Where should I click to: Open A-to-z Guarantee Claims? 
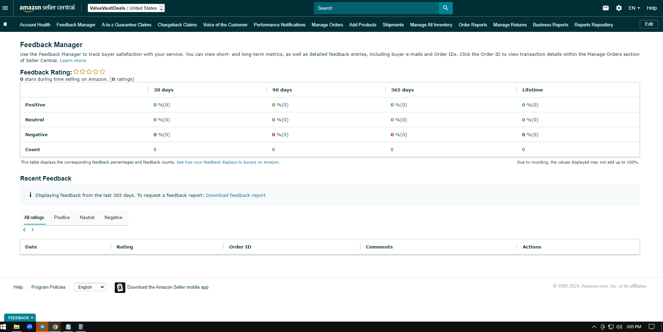(126, 25)
